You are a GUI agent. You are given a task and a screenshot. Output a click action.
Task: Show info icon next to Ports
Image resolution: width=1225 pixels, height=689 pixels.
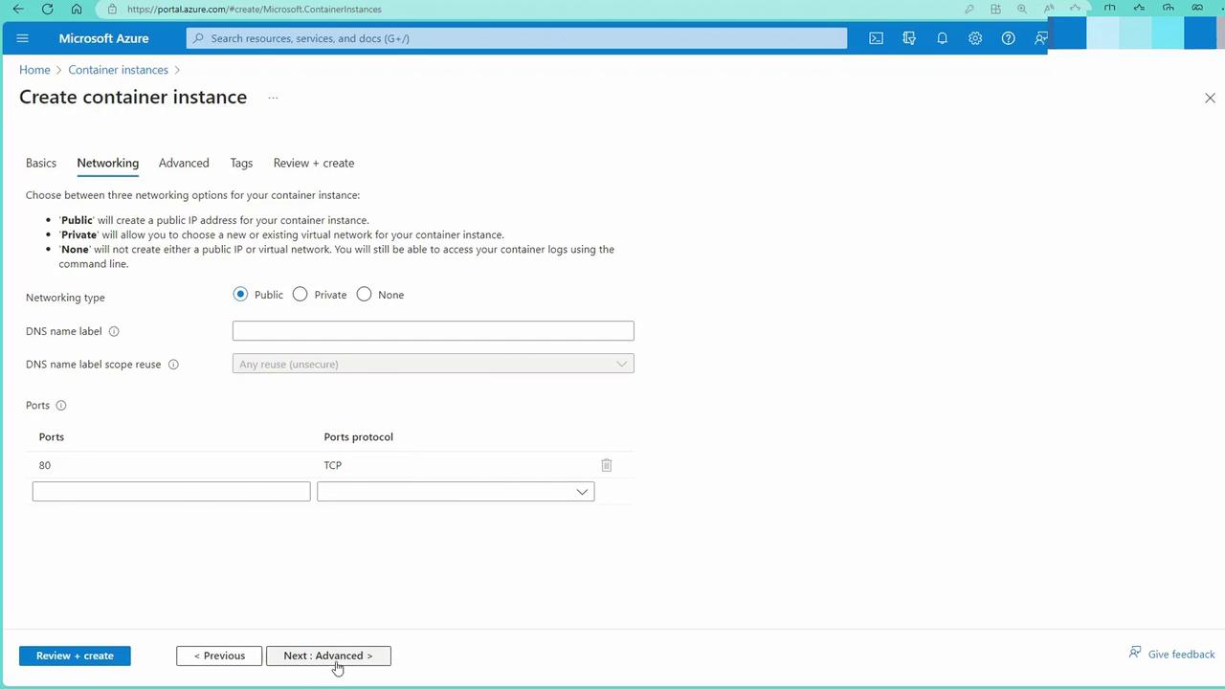(61, 406)
